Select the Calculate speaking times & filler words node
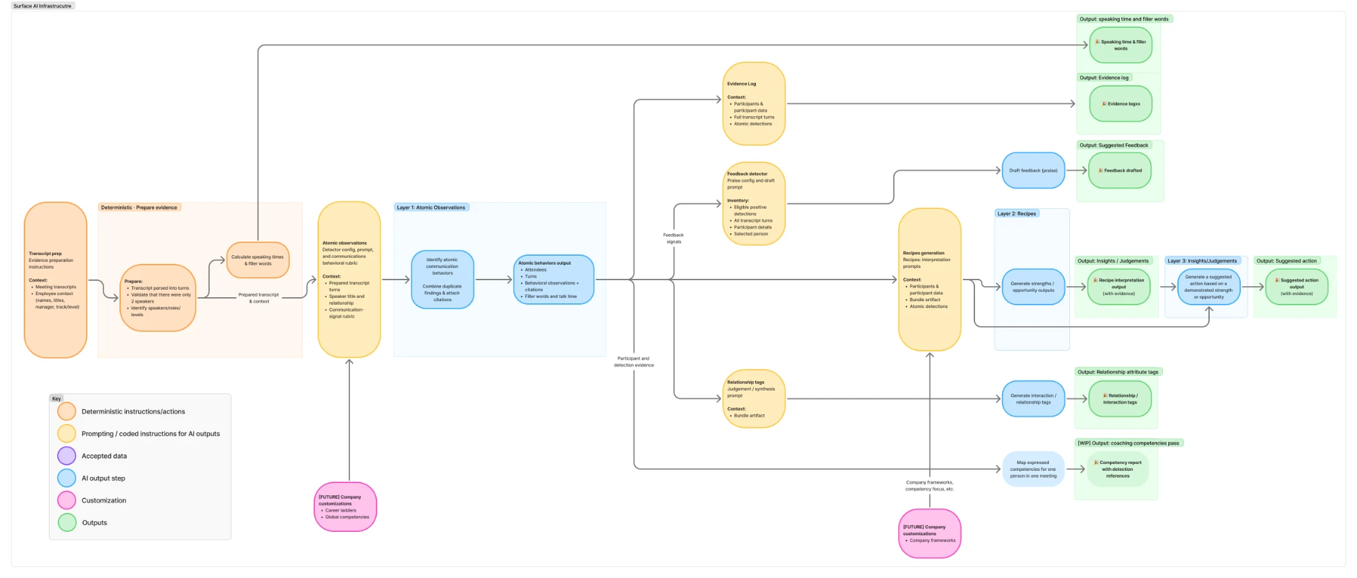Image resolution: width=1357 pixels, height=578 pixels. (258, 261)
